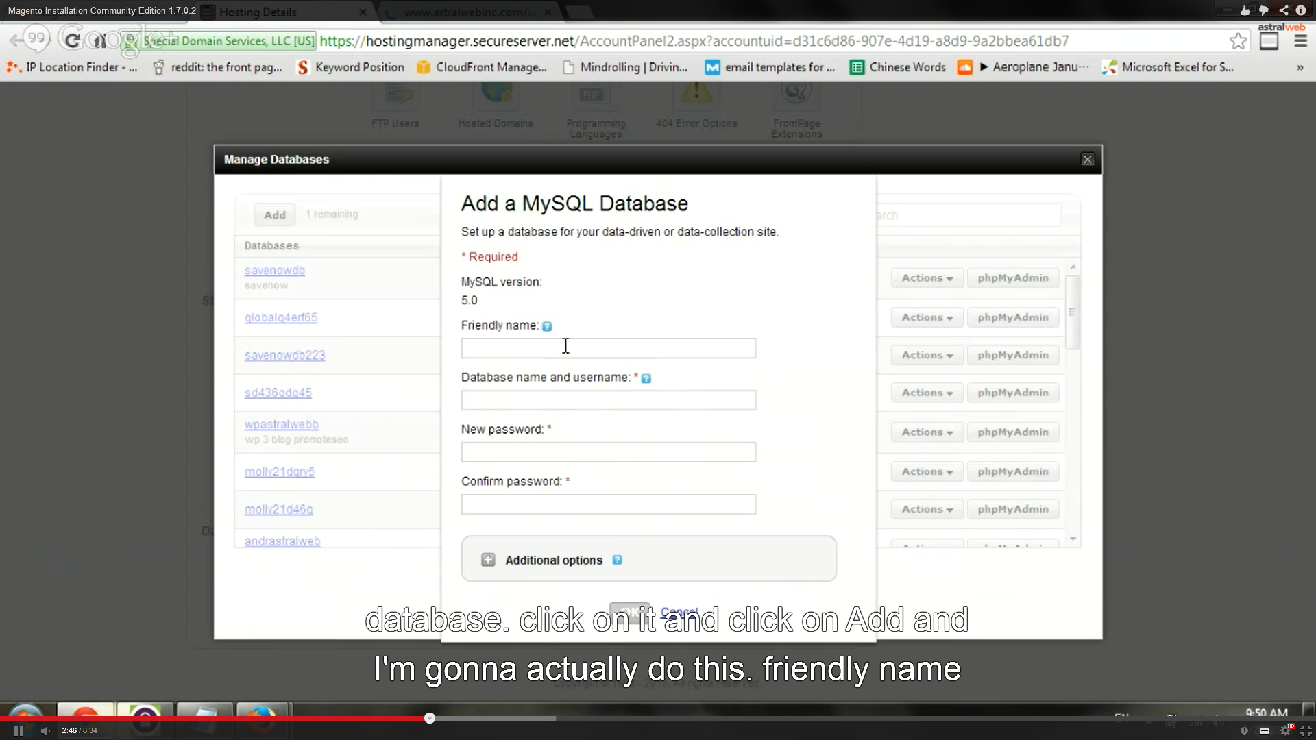Click the thumbs up like icon

(1245, 10)
